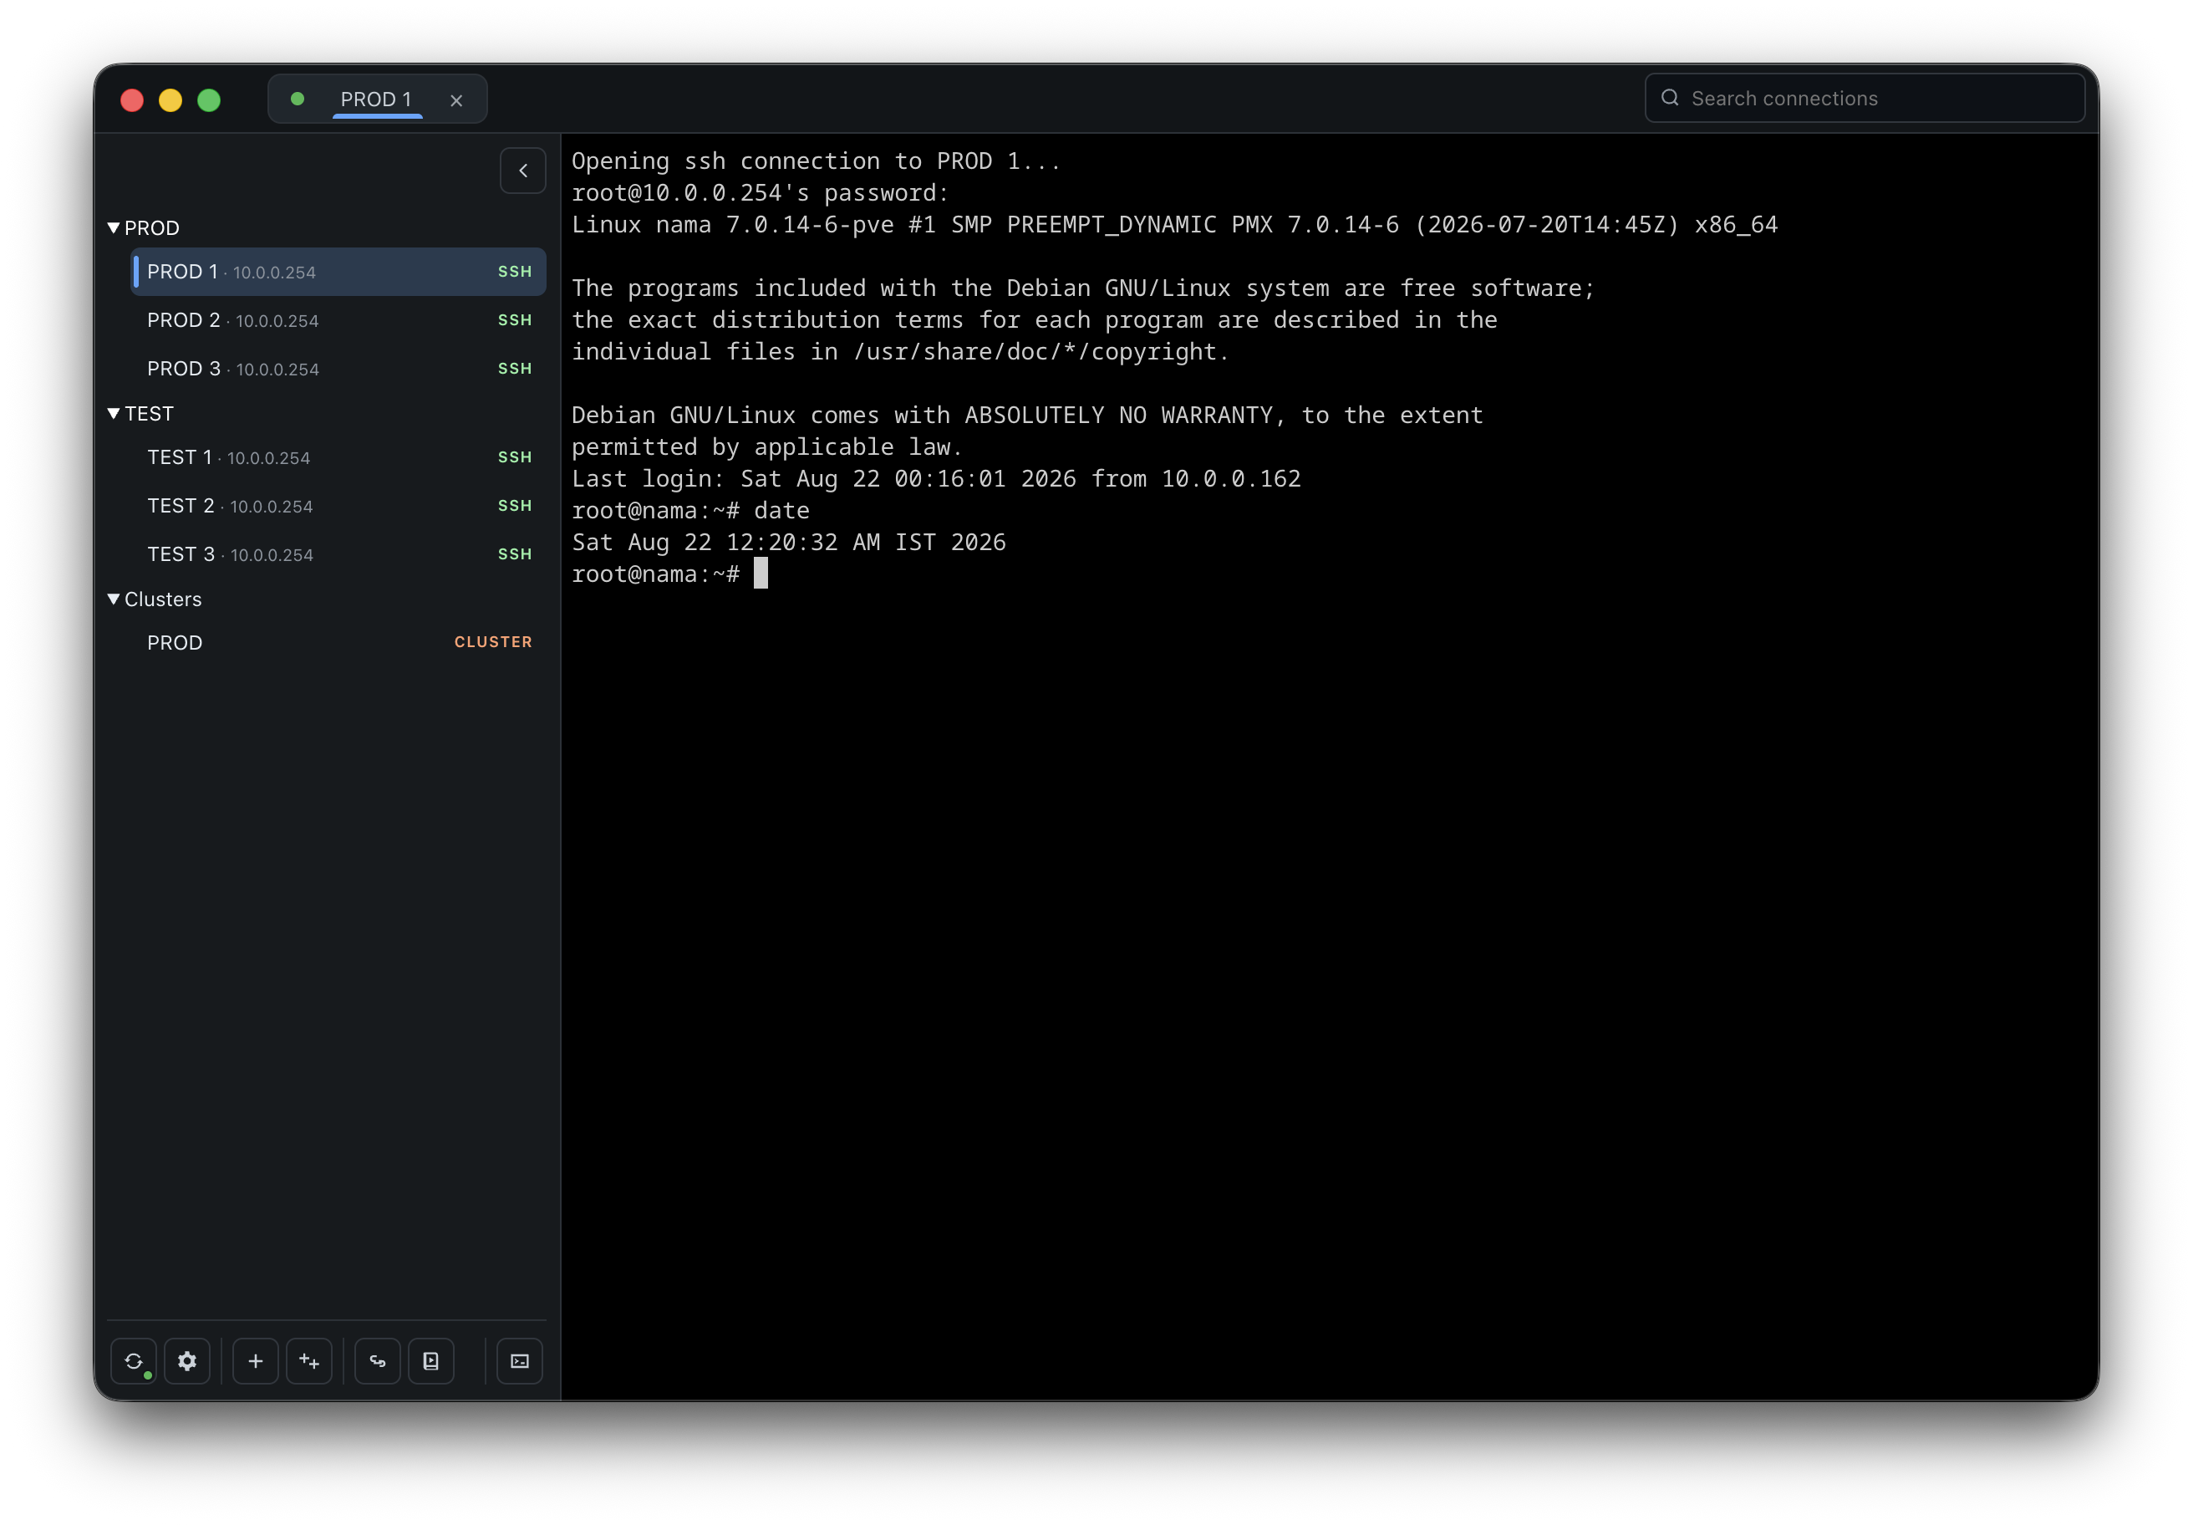2193x1525 pixels.
Task: Close the PROD 1 tab
Action: tap(456, 100)
